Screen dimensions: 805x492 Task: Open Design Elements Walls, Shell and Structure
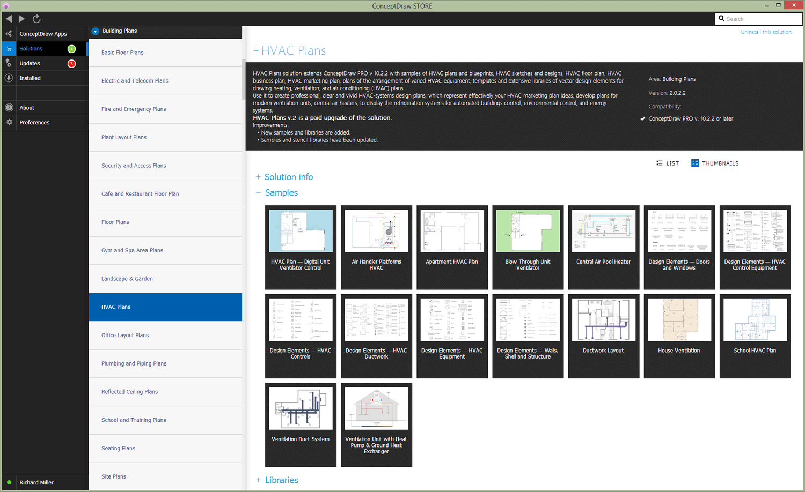[x=528, y=336]
